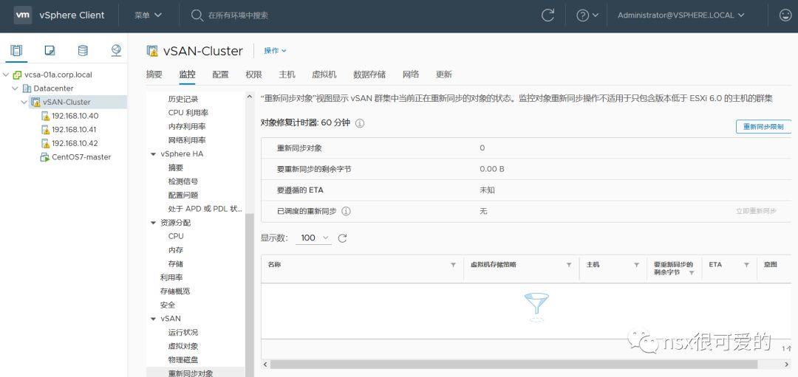Open Hosts and Clusters inventory view icon
The image size is (798, 377).
(16, 50)
